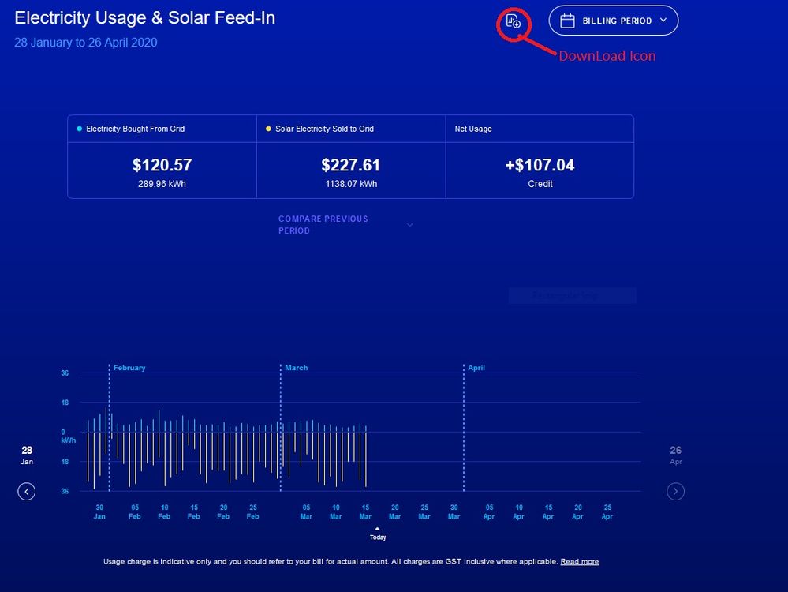Open the Billing Period dropdown
The width and height of the screenshot is (788, 592).
coord(614,21)
